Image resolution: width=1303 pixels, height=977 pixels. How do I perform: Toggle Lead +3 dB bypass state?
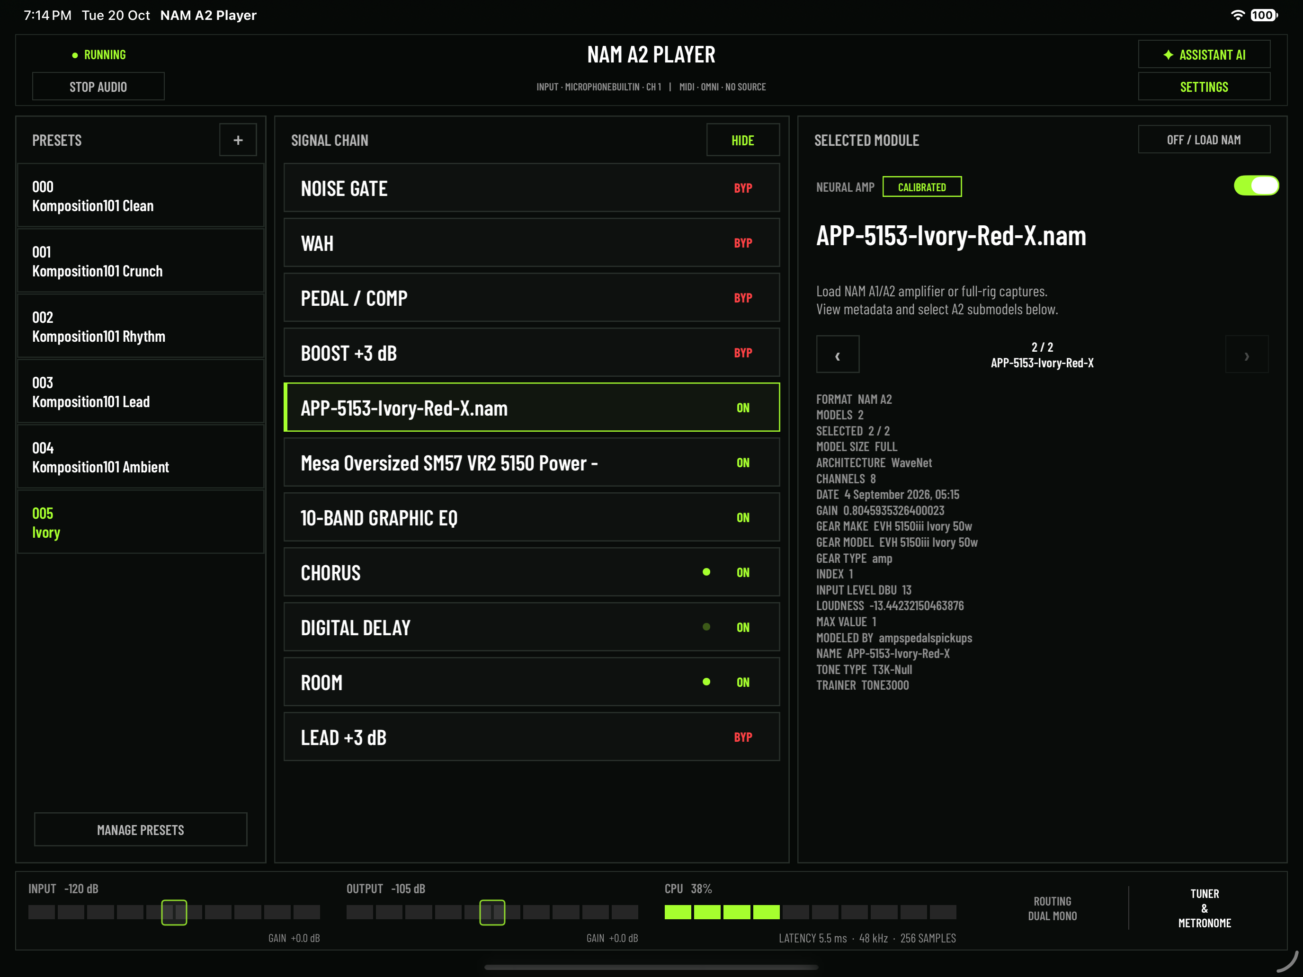click(743, 737)
